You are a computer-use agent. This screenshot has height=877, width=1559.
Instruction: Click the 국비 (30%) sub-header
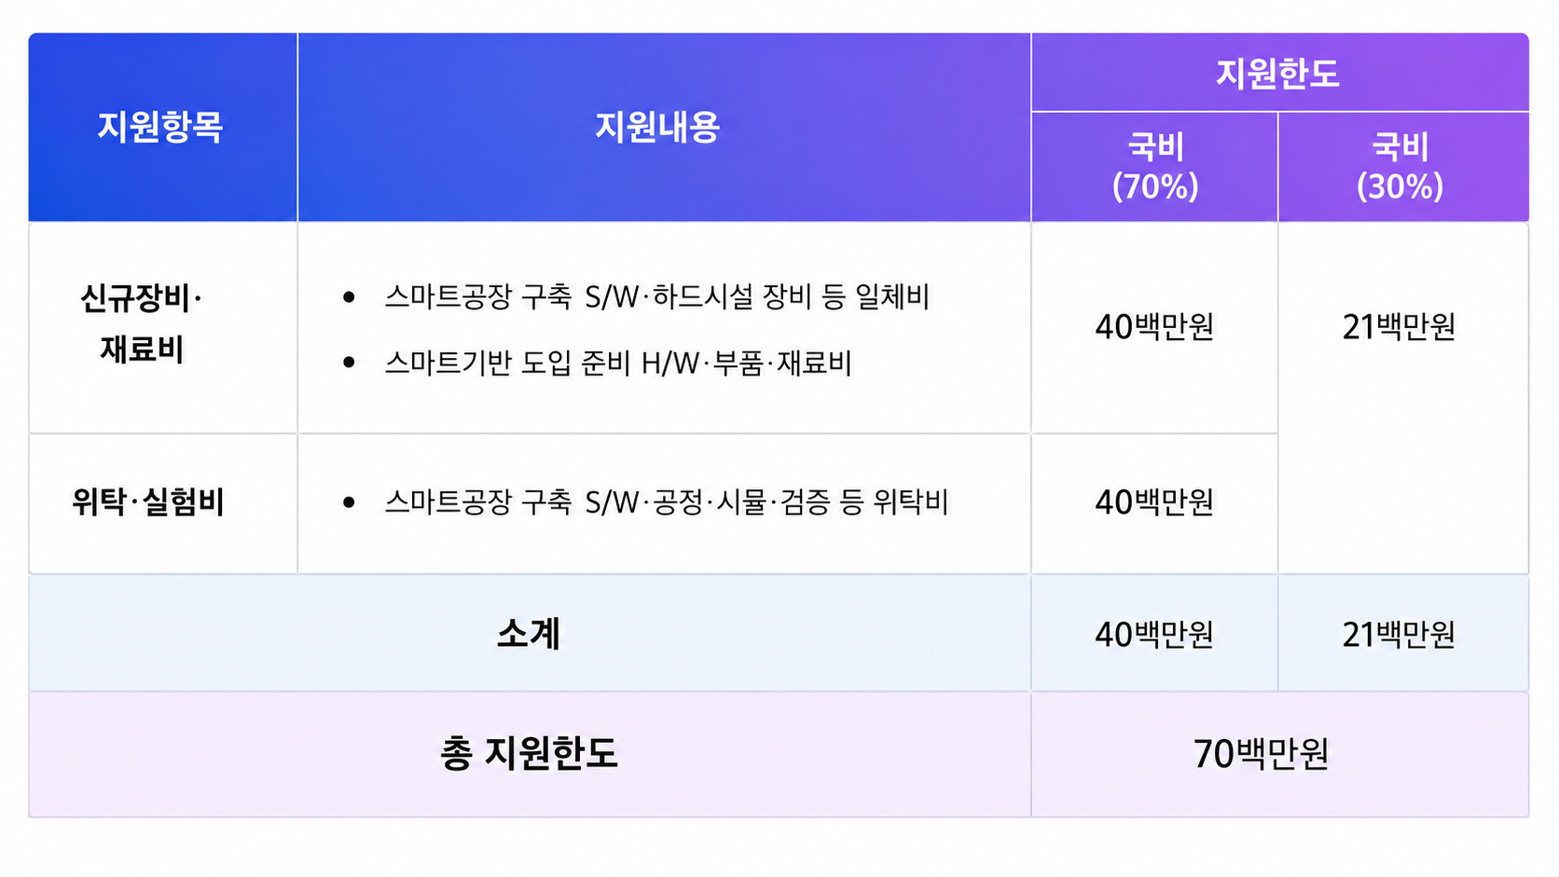1400,167
